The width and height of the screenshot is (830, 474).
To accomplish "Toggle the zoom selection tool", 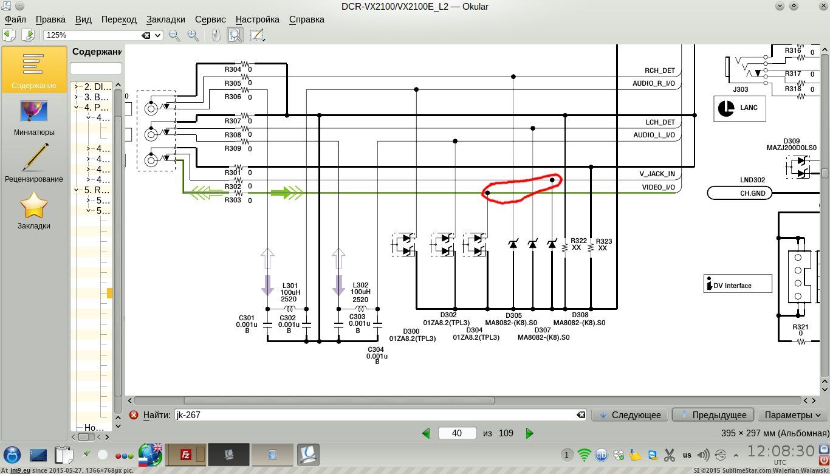I will (235, 35).
